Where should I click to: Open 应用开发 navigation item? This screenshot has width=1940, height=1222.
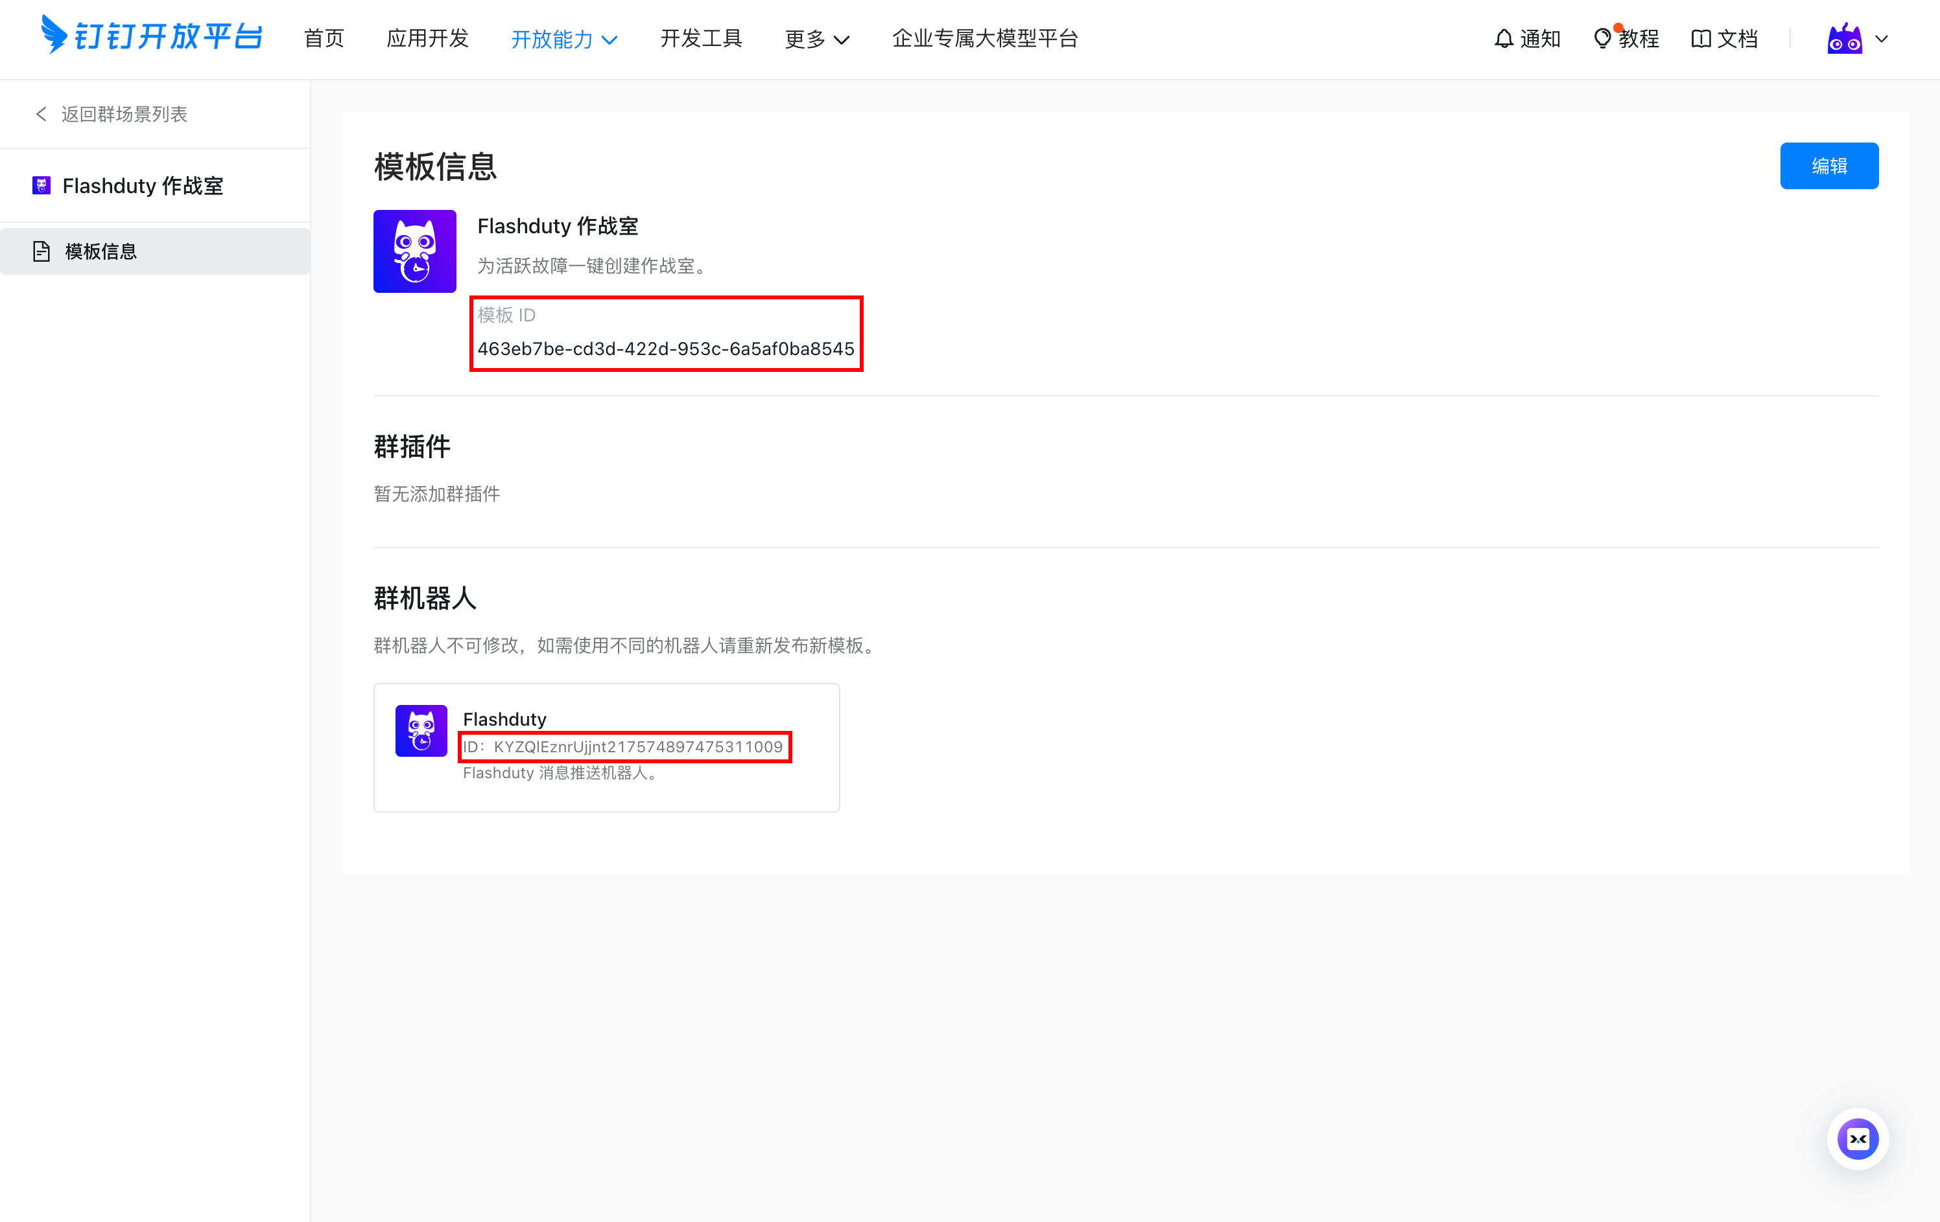tap(428, 39)
